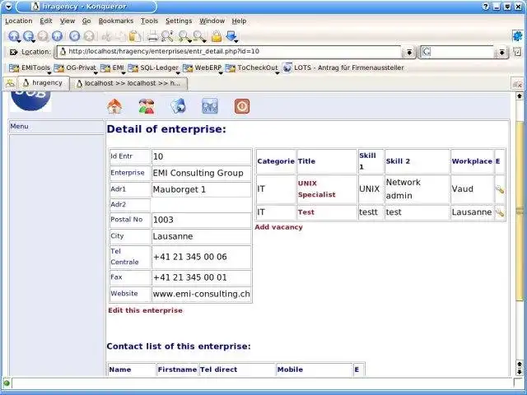Open Find with the magnifier icon
Image resolution: width=527 pixels, height=395 pixels.
tap(167, 36)
